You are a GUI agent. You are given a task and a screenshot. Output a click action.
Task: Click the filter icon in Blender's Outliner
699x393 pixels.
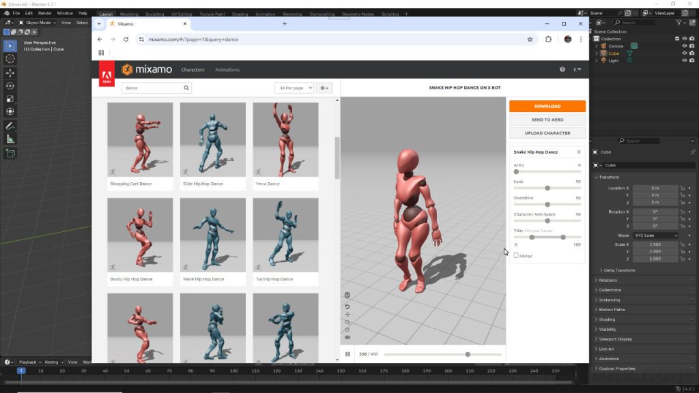(679, 23)
